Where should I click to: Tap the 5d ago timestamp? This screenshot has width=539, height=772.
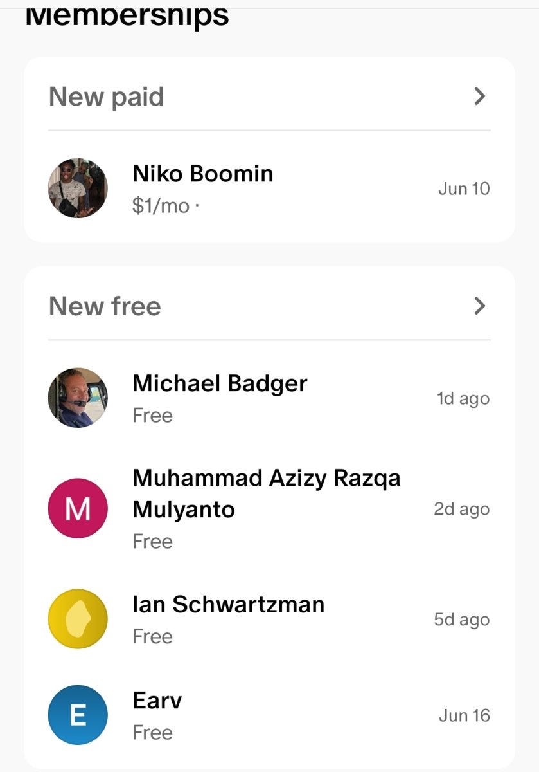(x=462, y=620)
